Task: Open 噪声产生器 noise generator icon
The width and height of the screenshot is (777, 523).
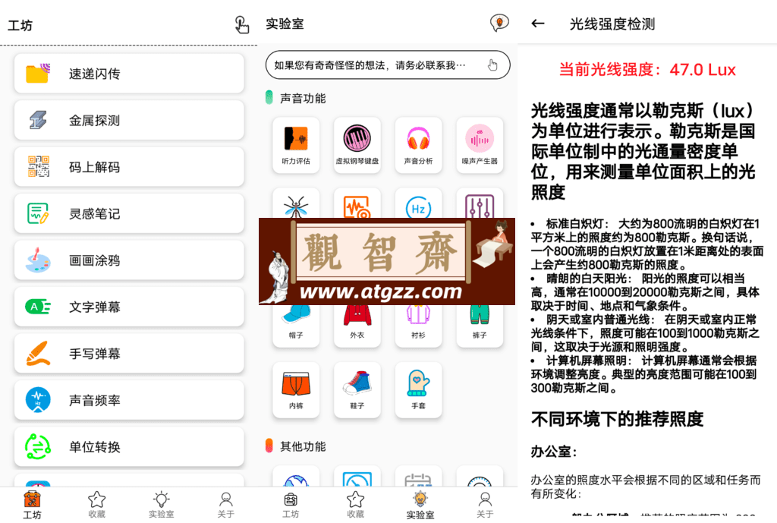Action: [480, 145]
